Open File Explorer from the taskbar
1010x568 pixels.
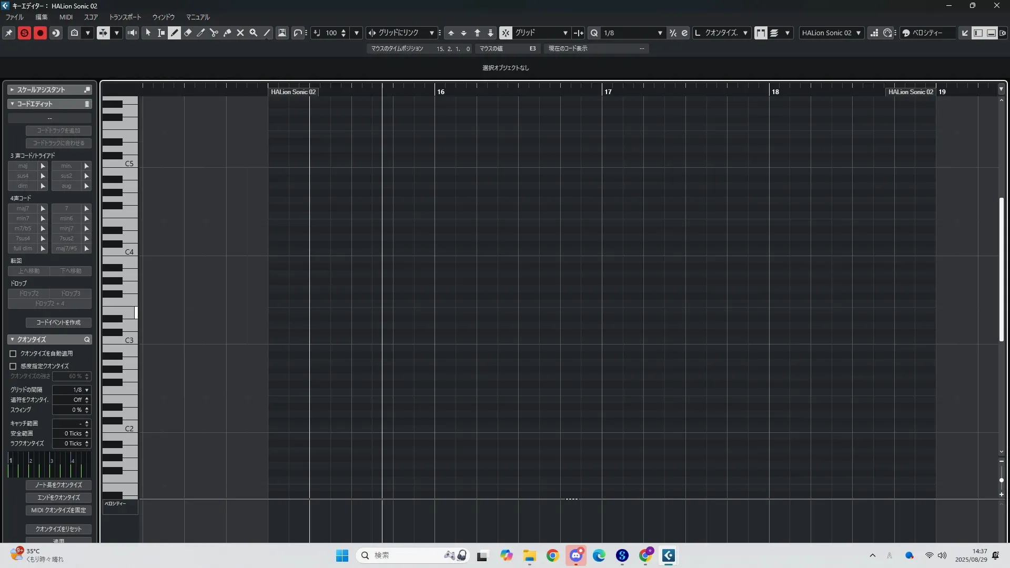click(x=529, y=555)
